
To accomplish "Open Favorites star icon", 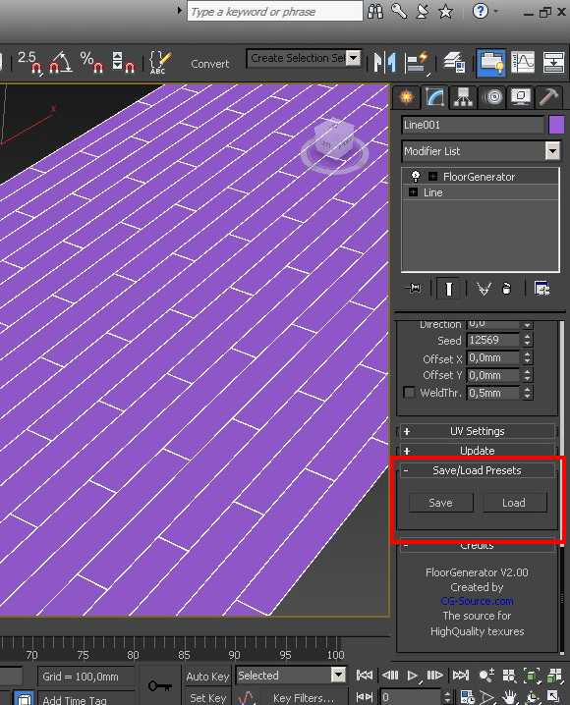I will [445, 11].
